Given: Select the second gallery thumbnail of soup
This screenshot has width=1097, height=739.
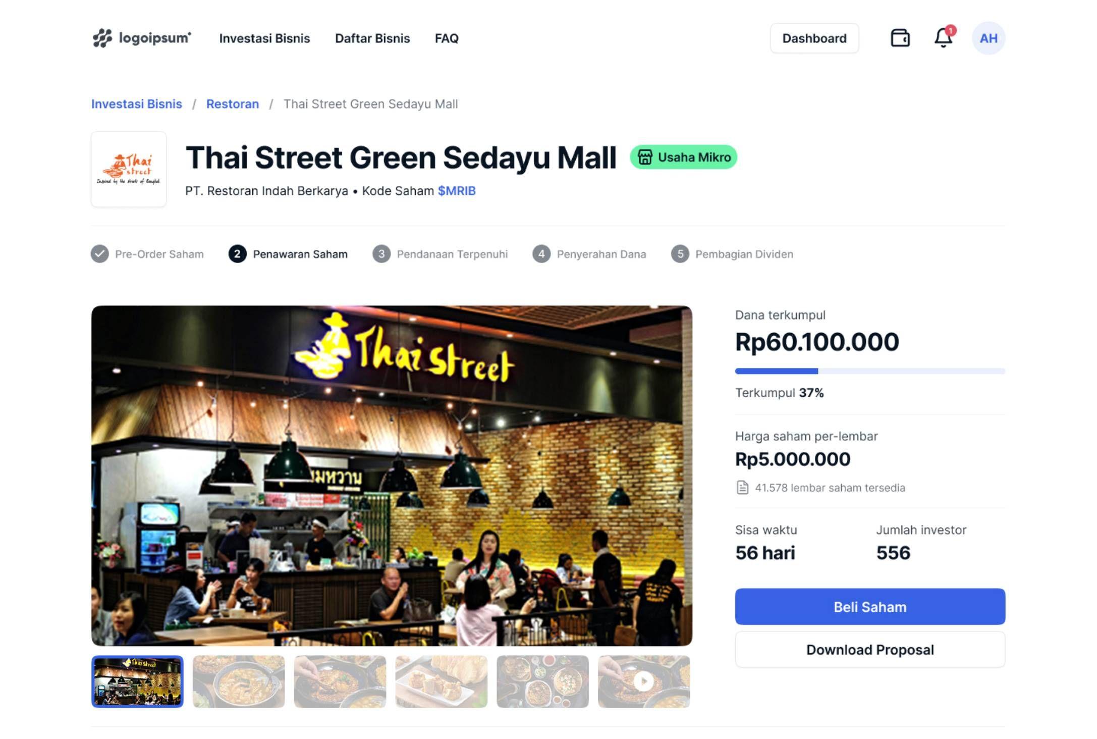Looking at the screenshot, I should click(x=239, y=681).
